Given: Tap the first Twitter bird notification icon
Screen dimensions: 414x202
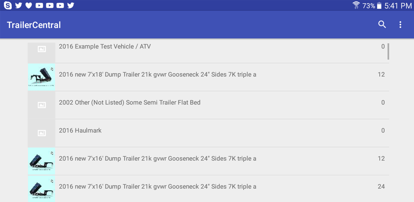Looking at the screenshot, I should click(19, 5).
